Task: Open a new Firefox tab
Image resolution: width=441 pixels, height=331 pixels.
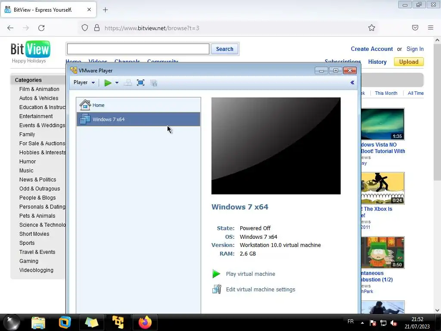Action: pos(106,10)
